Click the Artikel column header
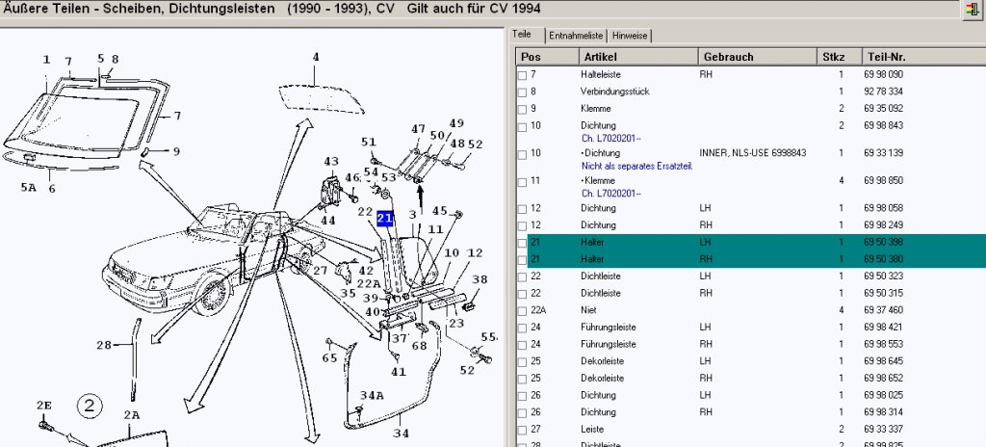Image resolution: width=986 pixels, height=447 pixels. 638,57
